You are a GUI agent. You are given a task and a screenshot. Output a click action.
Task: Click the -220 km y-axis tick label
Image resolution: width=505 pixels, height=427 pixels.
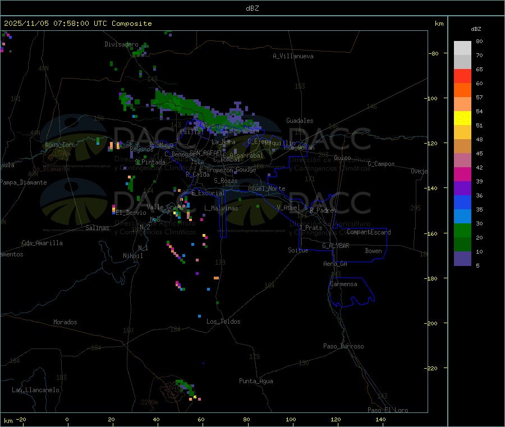point(432,369)
